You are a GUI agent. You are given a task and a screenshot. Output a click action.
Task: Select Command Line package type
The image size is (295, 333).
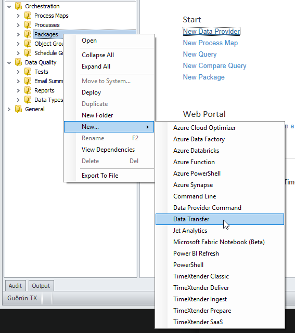(x=220, y=196)
